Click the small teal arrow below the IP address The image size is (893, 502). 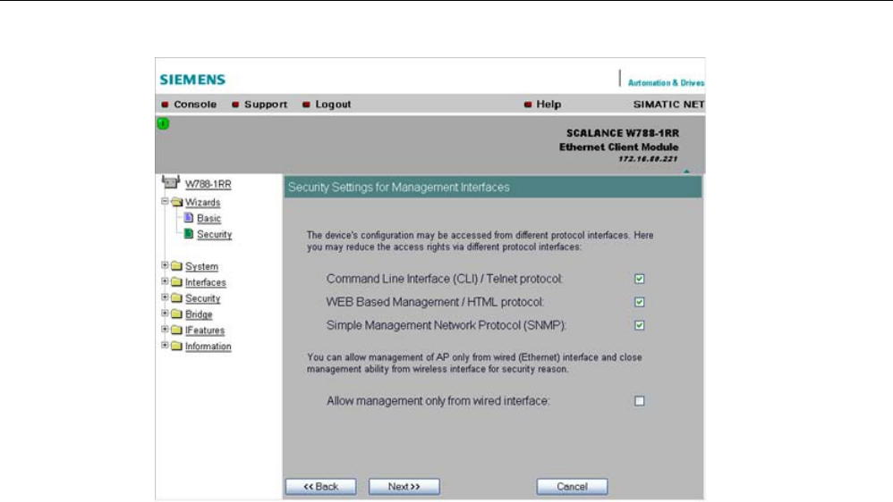click(x=686, y=172)
